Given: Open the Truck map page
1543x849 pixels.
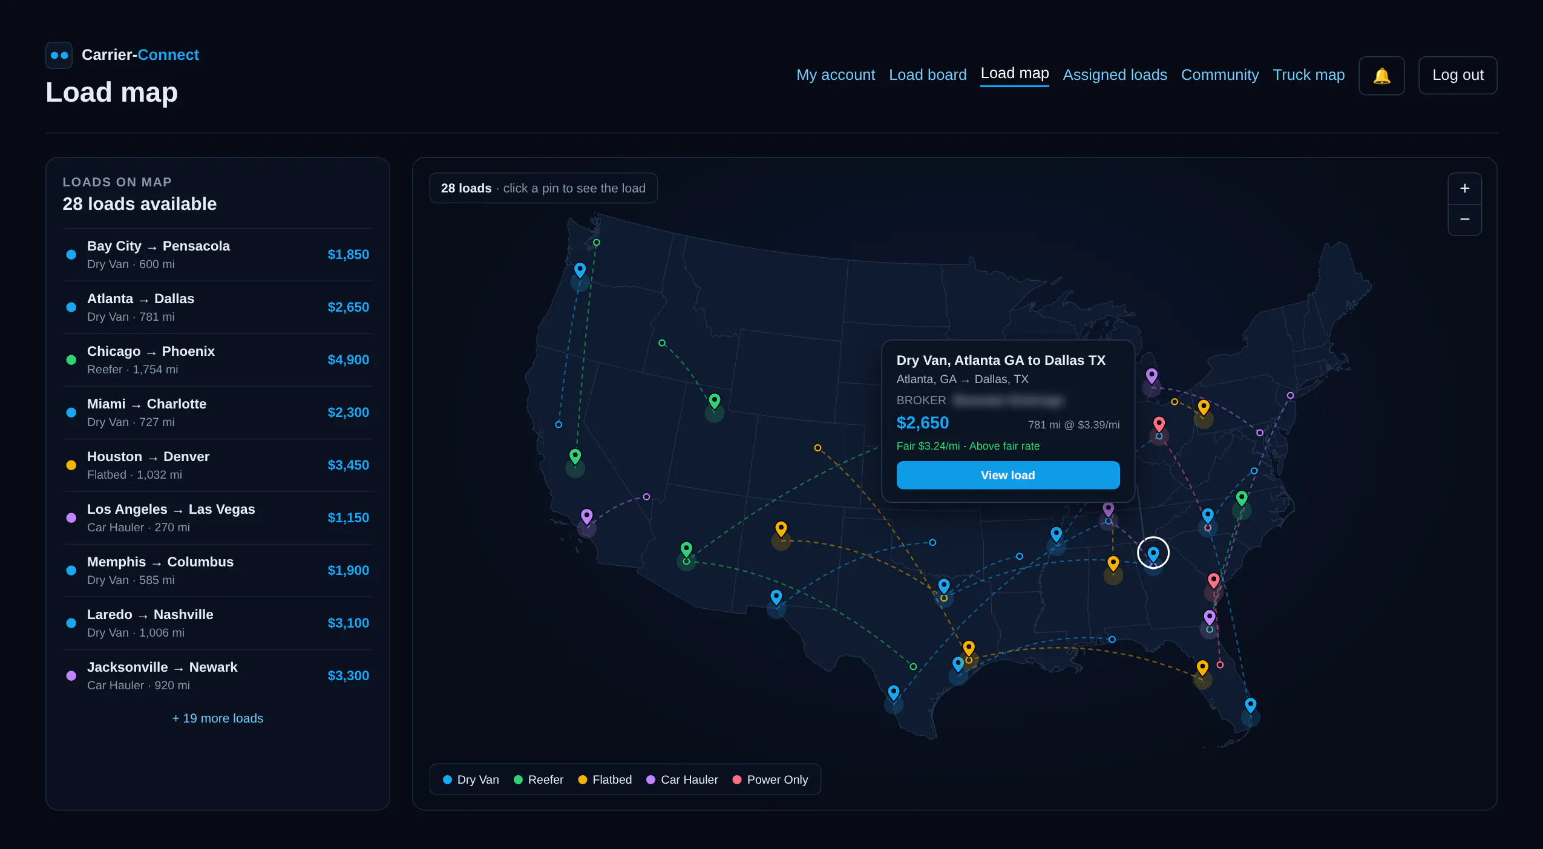Looking at the screenshot, I should tap(1308, 74).
